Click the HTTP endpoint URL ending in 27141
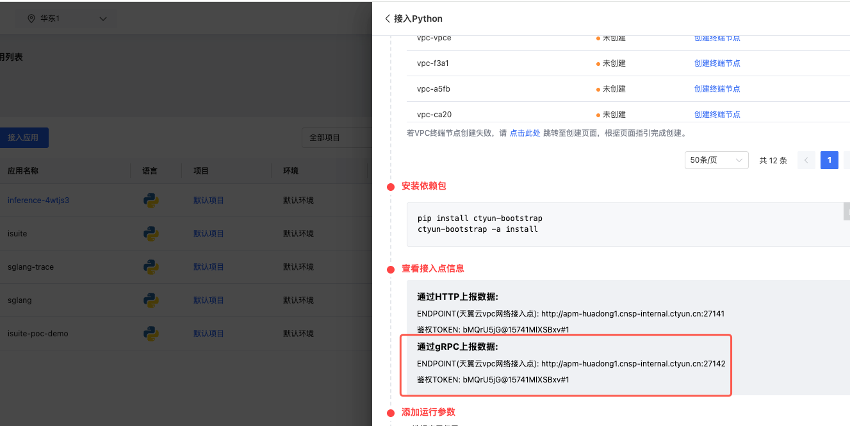 coord(633,314)
